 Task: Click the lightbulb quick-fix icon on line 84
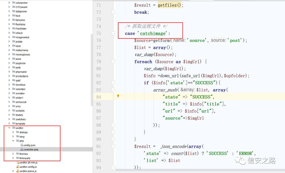pyautogui.click(x=118, y=96)
